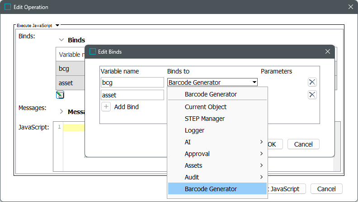Close the Edit Binds dialog
The width and height of the screenshot is (358, 202).
point(328,52)
